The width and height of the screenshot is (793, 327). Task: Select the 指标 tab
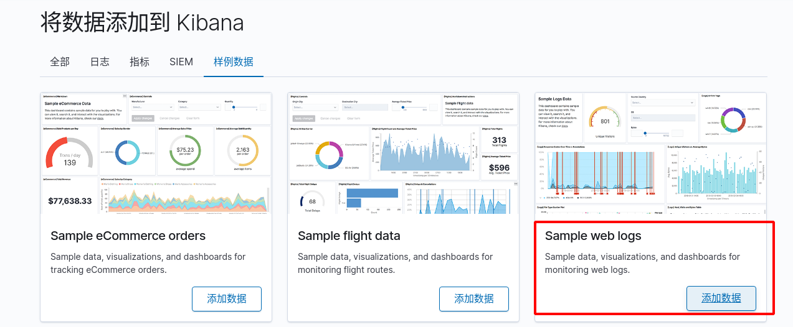(140, 62)
